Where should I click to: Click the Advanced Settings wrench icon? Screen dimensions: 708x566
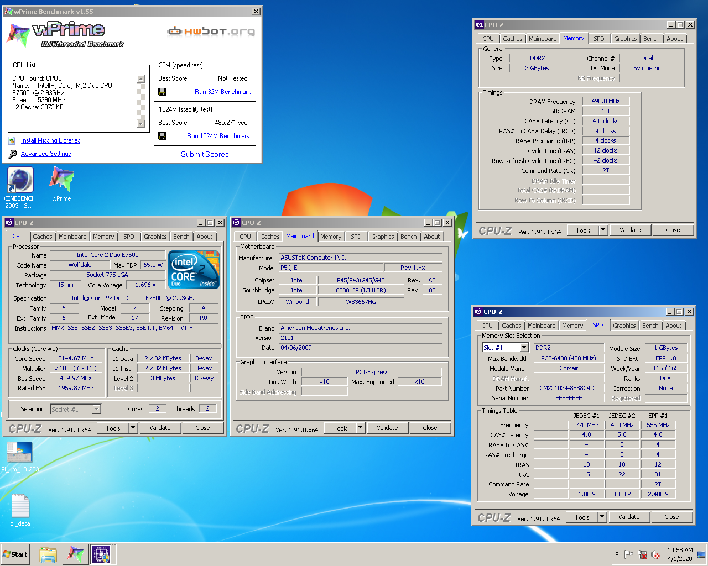(x=12, y=154)
